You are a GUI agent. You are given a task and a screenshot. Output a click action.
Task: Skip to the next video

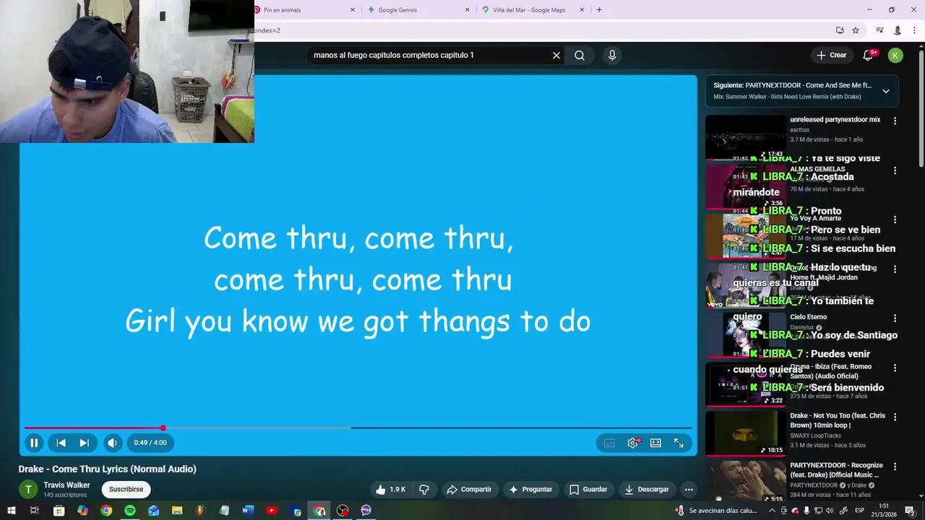click(84, 443)
